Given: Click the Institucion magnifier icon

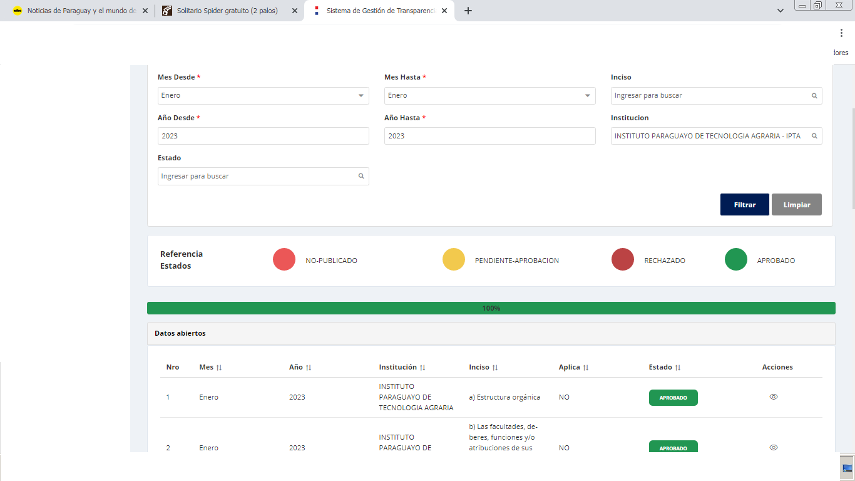Looking at the screenshot, I should coord(814,136).
